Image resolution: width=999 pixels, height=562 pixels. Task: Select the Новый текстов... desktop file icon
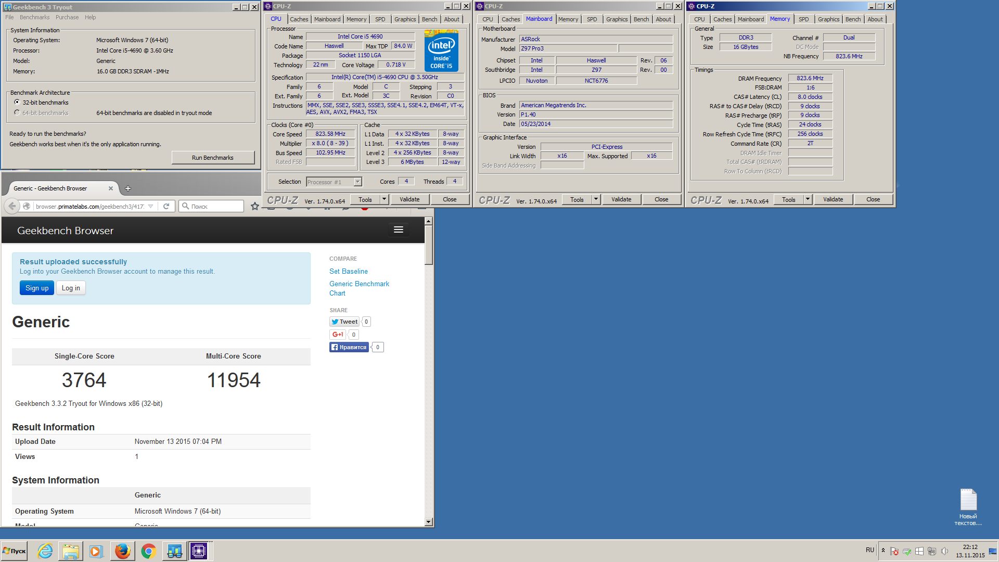(x=968, y=507)
